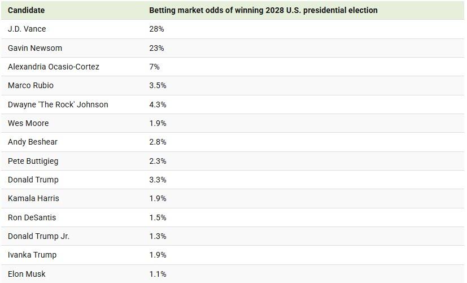Select the Gavin Newsom candidate cell
The image size is (467, 283).
click(x=35, y=48)
